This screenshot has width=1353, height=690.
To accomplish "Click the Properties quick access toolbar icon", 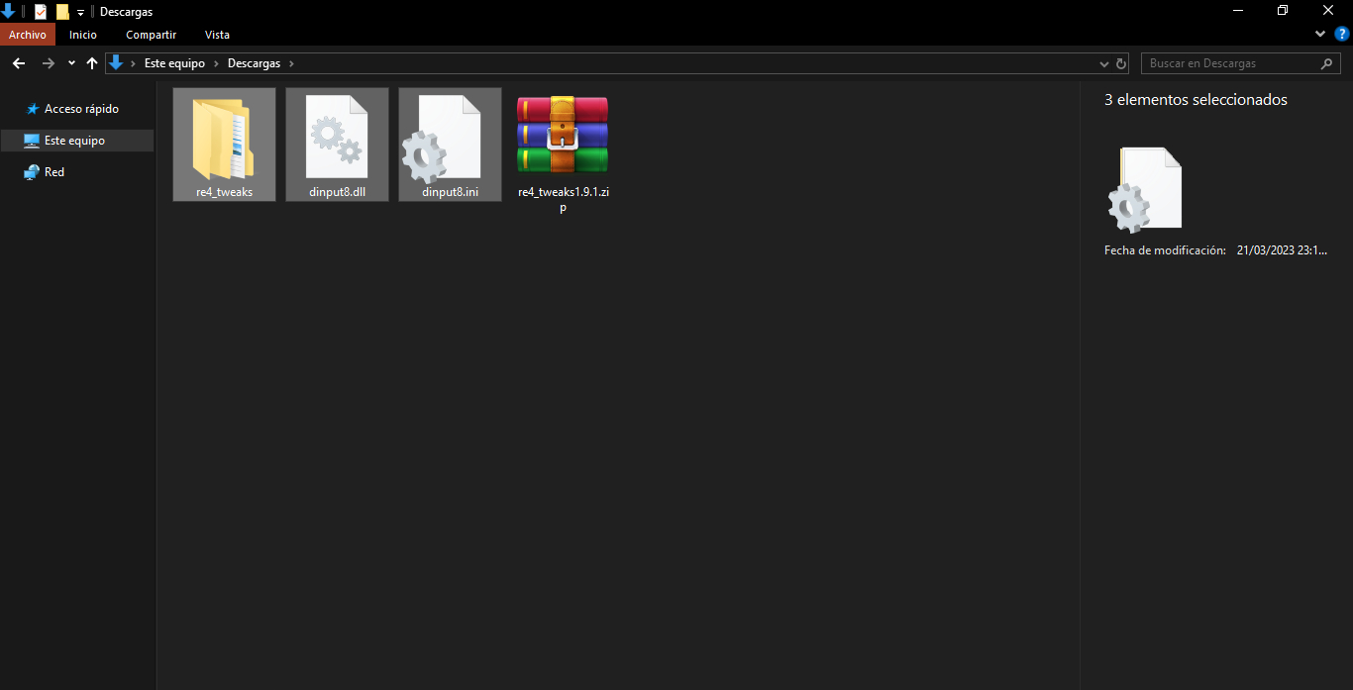I will [x=41, y=12].
